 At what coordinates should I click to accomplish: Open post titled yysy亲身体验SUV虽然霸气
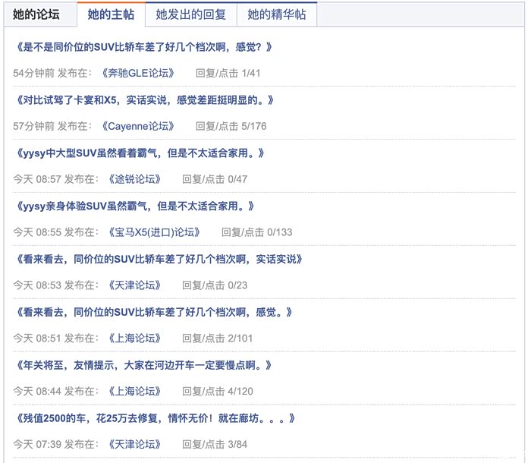(x=134, y=206)
